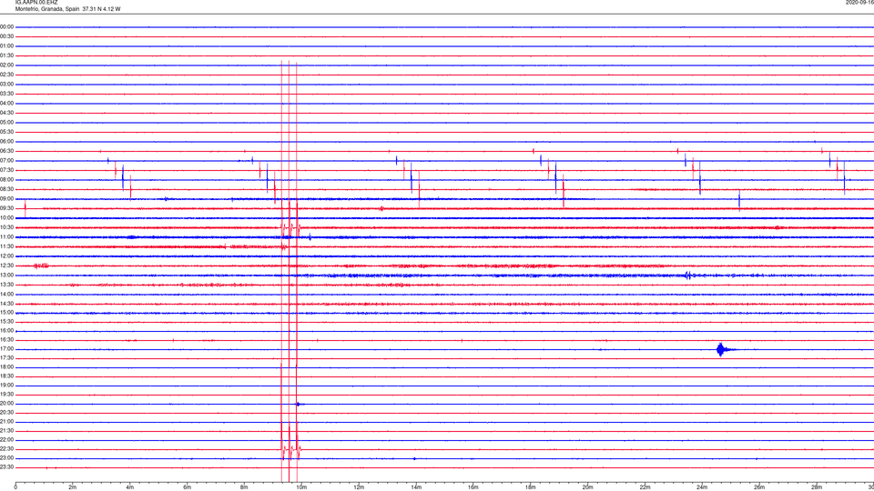Click the '14m' time axis tick label
This screenshot has width=874, height=491.
416,487
